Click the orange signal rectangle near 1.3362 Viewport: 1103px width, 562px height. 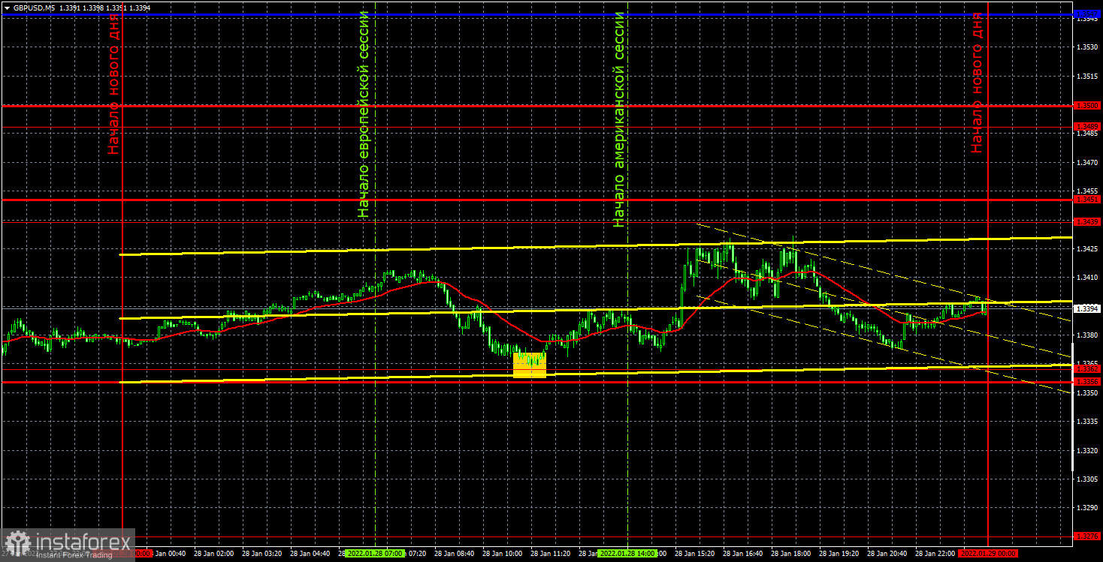(x=529, y=365)
